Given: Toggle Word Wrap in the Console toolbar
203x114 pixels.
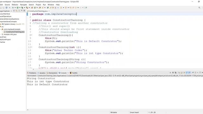Looking at the screenshot, I should tap(184, 73).
